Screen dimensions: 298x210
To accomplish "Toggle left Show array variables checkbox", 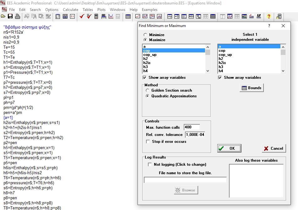I will click(x=145, y=78).
